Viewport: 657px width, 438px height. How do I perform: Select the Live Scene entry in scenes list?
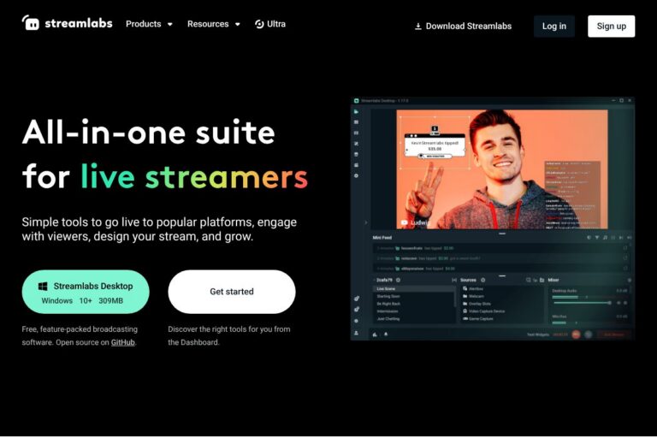[387, 289]
